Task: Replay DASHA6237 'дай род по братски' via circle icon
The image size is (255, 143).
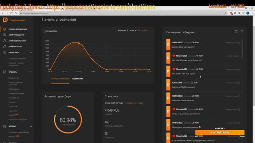Action: 239,96
